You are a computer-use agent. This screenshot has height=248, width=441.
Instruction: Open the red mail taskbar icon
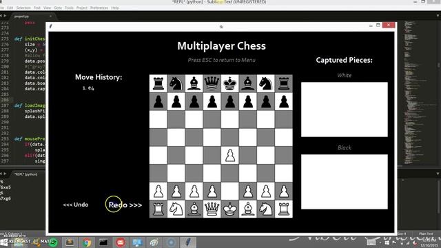tap(121, 242)
